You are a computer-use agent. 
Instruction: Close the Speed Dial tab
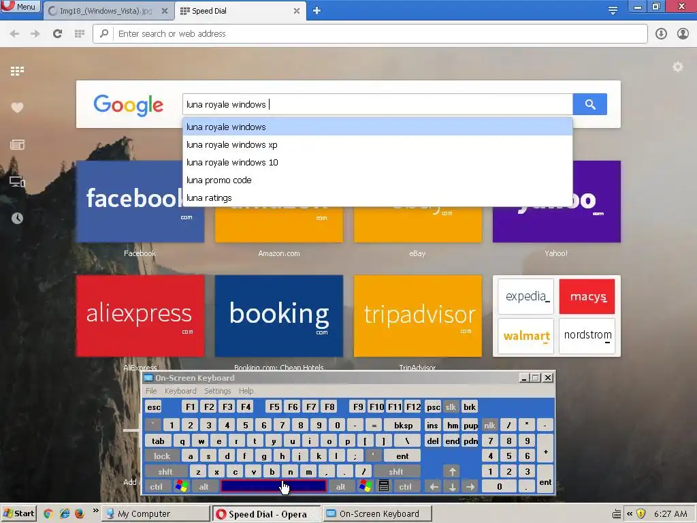click(x=297, y=11)
